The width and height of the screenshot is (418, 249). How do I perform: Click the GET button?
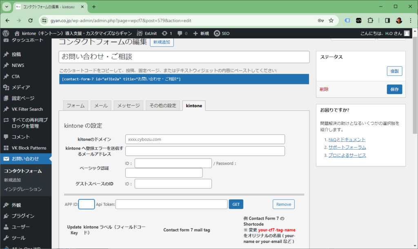tap(236, 204)
